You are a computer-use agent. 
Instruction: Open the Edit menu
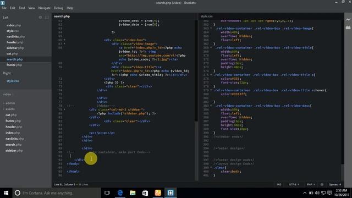12,8
